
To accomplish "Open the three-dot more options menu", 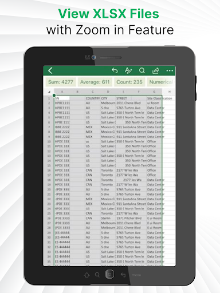I will [x=170, y=71].
